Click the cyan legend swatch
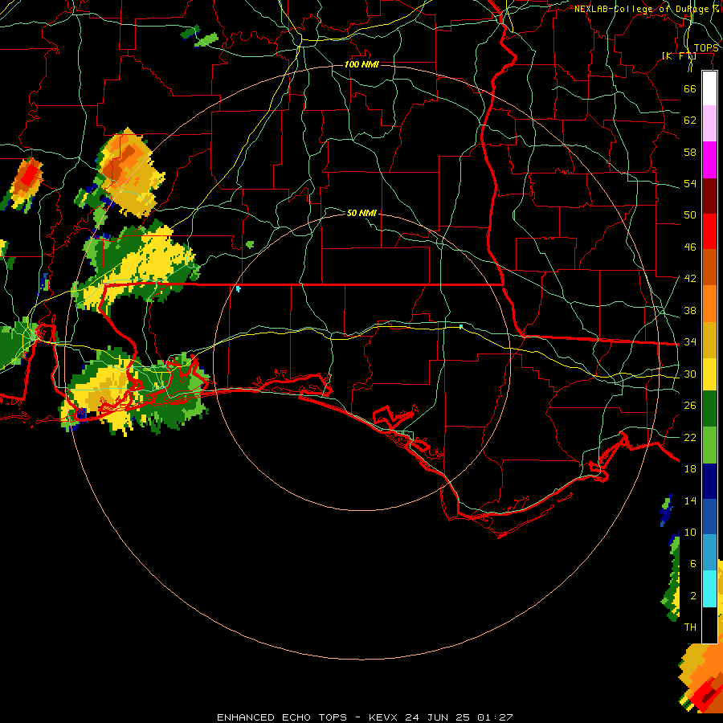Image resolution: width=723 pixels, height=723 pixels. point(709,589)
